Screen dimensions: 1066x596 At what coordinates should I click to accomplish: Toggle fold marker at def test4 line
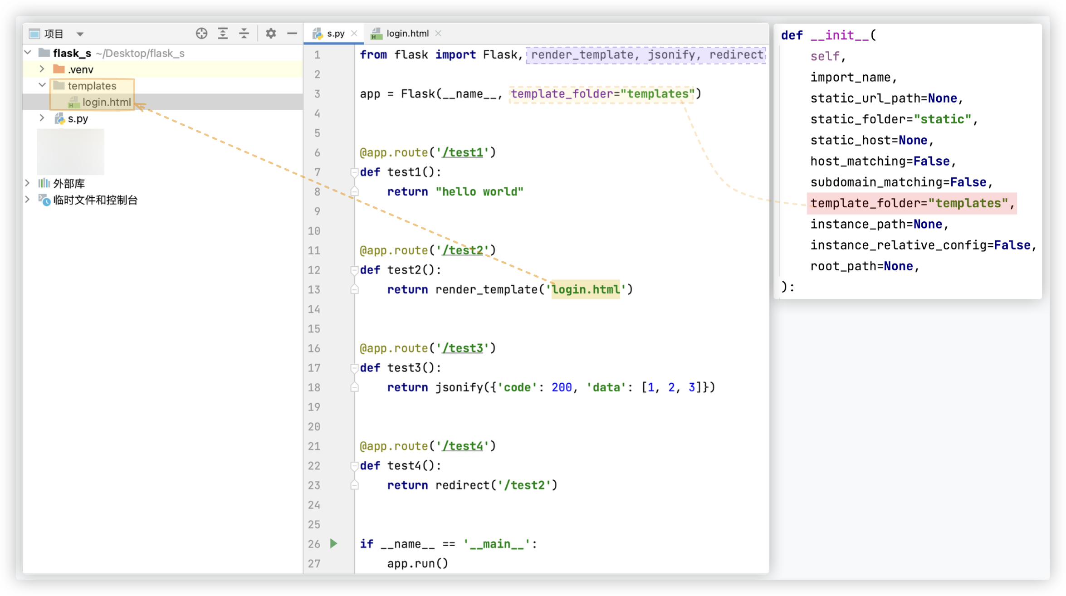(354, 466)
